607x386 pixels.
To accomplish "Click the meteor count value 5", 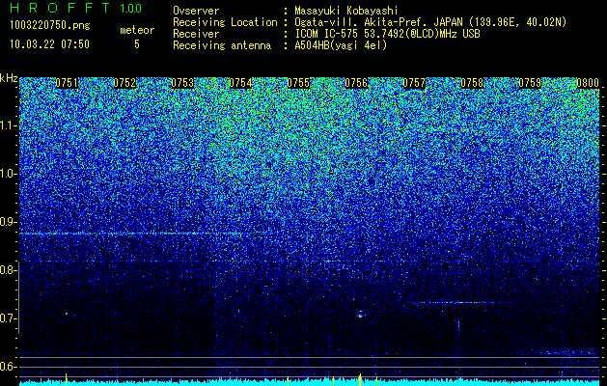I will (x=137, y=44).
